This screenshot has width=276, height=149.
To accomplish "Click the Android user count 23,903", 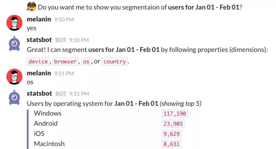I will 173,124.
